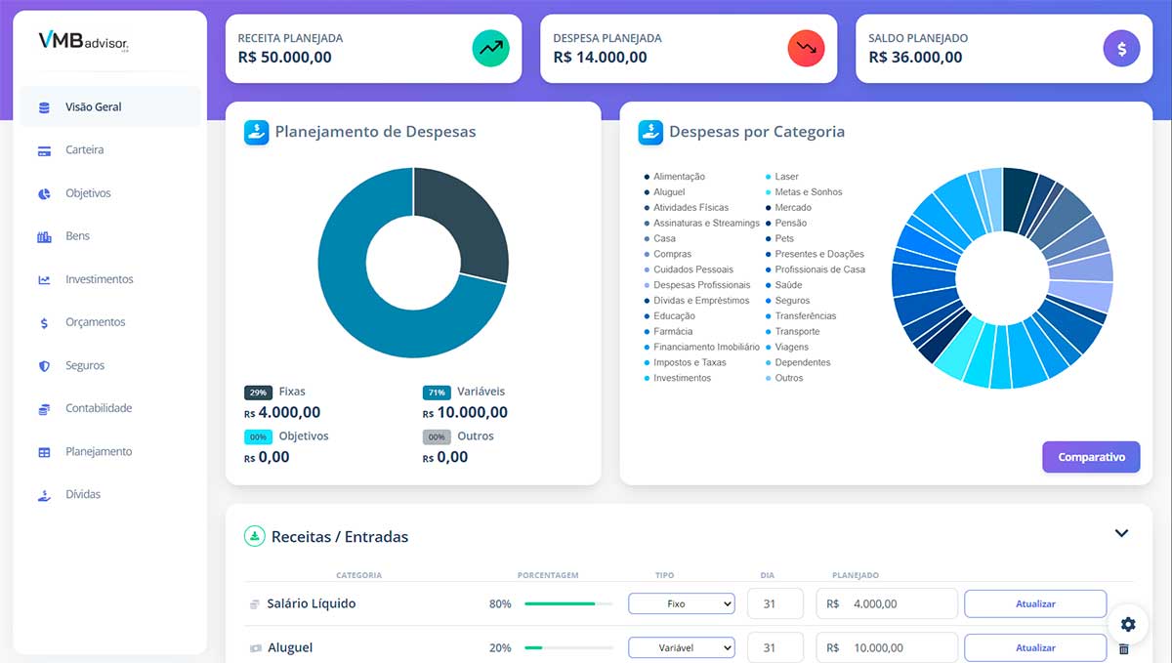Click the VMB advisor logo
Image resolution: width=1172 pixels, height=663 pixels.
[84, 41]
